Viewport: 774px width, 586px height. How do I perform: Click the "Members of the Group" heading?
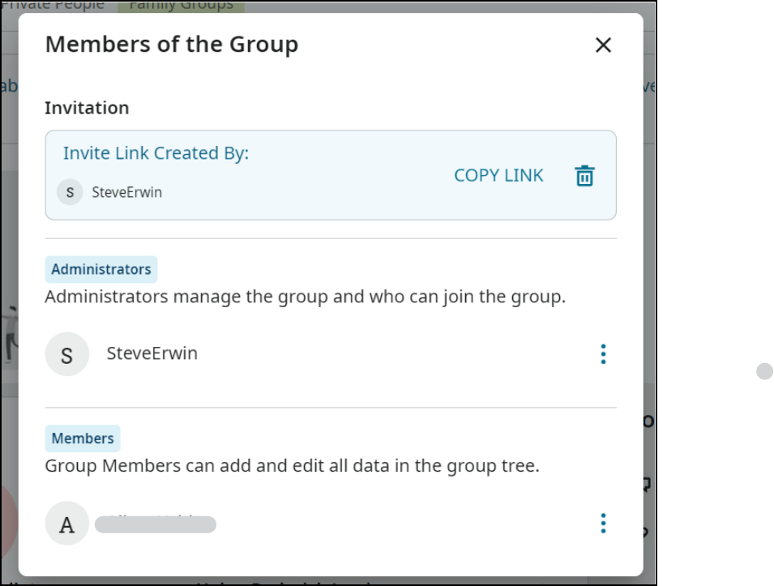[171, 44]
